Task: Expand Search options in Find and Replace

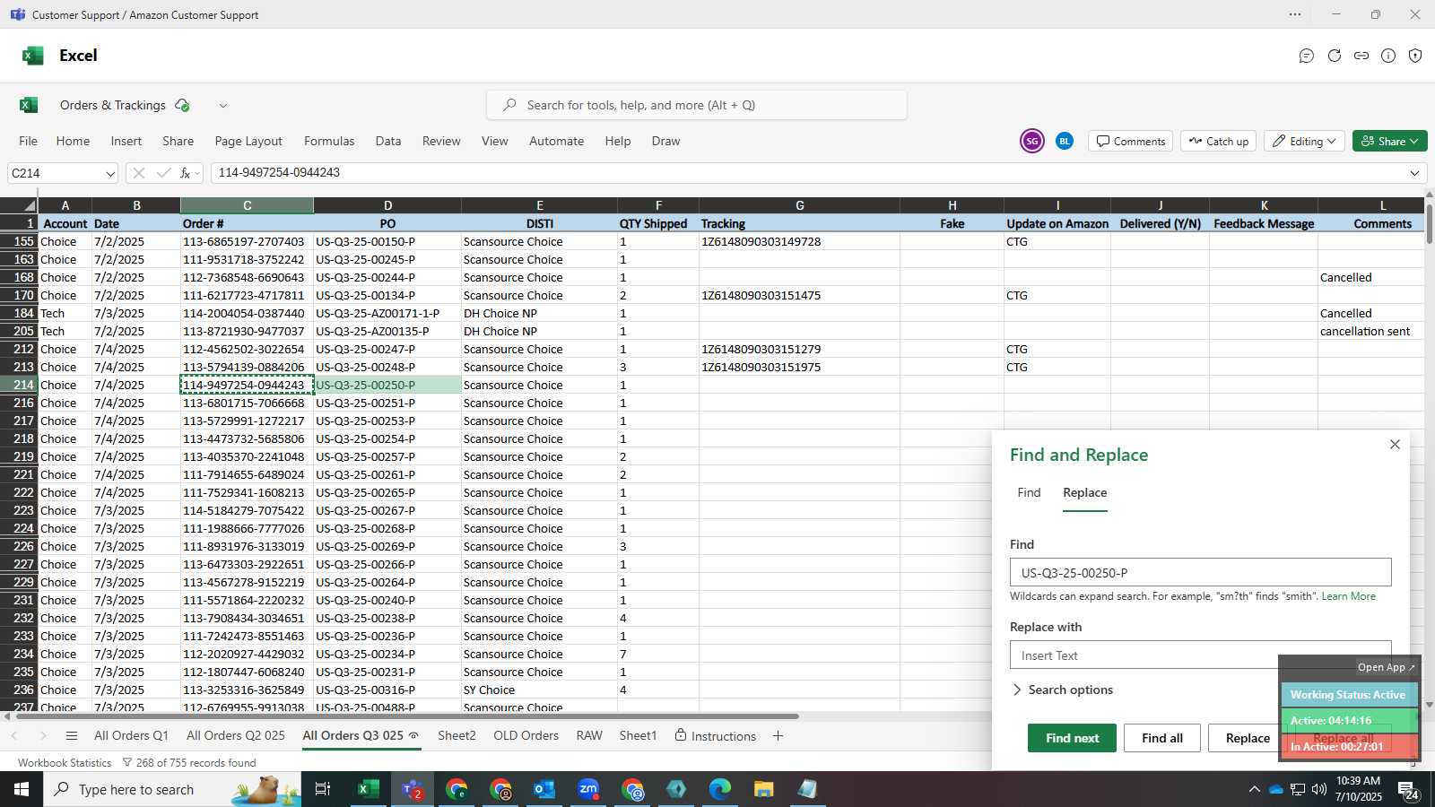Action: click(1062, 690)
